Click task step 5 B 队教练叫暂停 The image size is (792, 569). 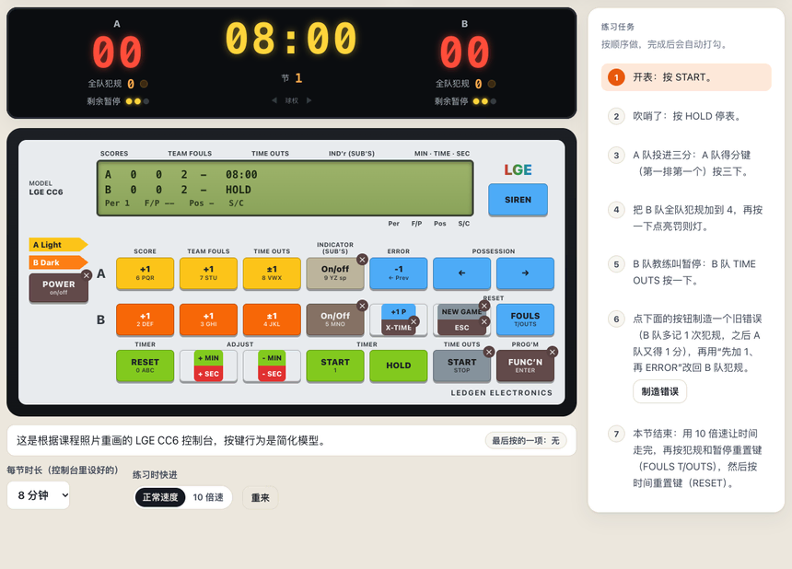pyautogui.click(x=686, y=273)
